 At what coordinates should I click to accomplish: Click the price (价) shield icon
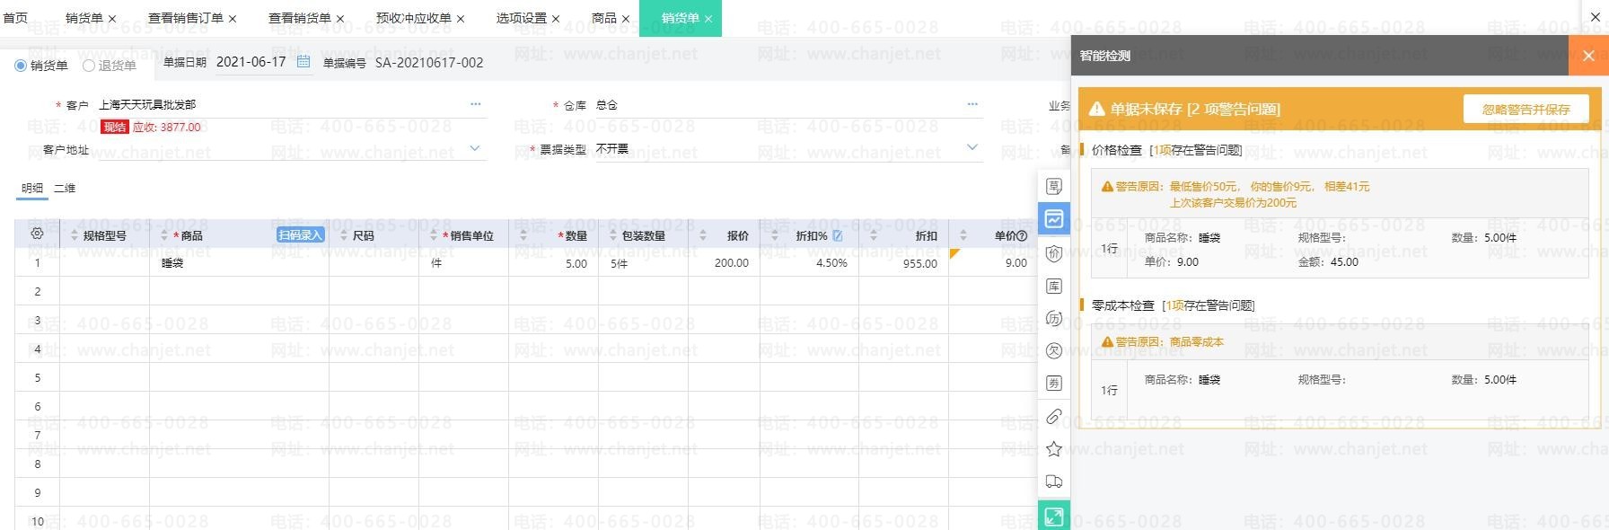(x=1054, y=254)
